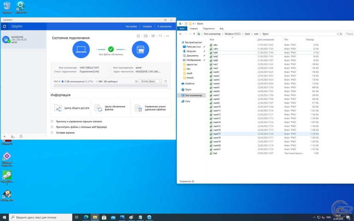The height and width of the screenshot is (221, 354).
Task: Open Центр общего доступа tile
Action: 71,108
